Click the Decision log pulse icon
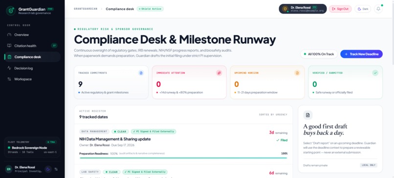 tap(9, 68)
